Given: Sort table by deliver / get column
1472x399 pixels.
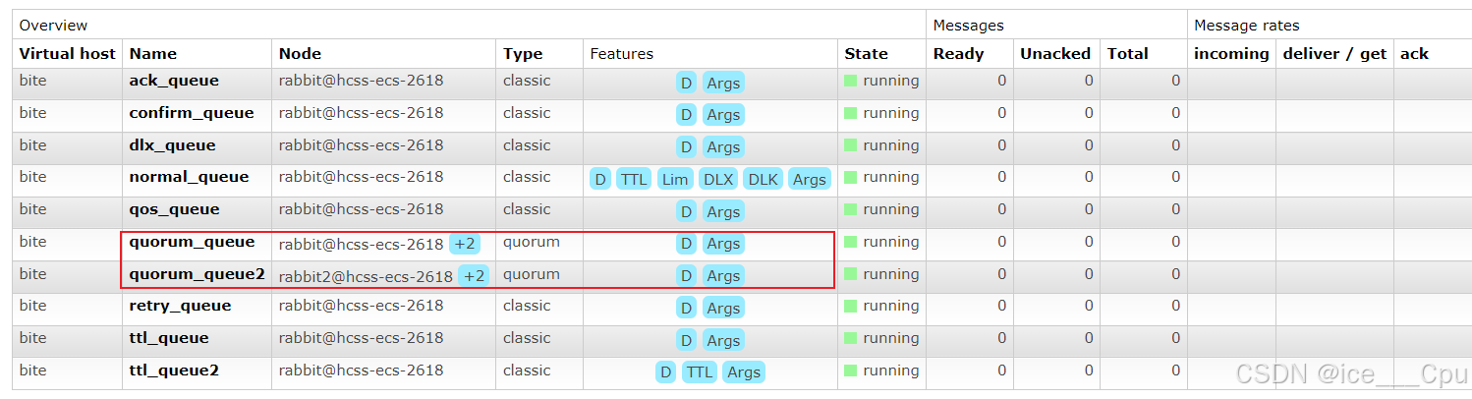Looking at the screenshot, I should tap(1334, 54).
